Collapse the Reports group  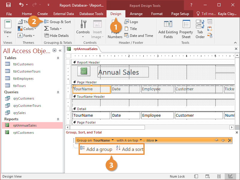[x=58, y=119]
